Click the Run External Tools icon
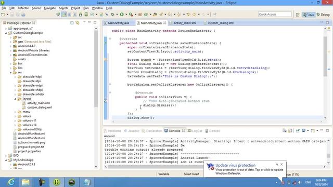Image resolution: width=333 pixels, height=187 pixels. coord(131,15)
